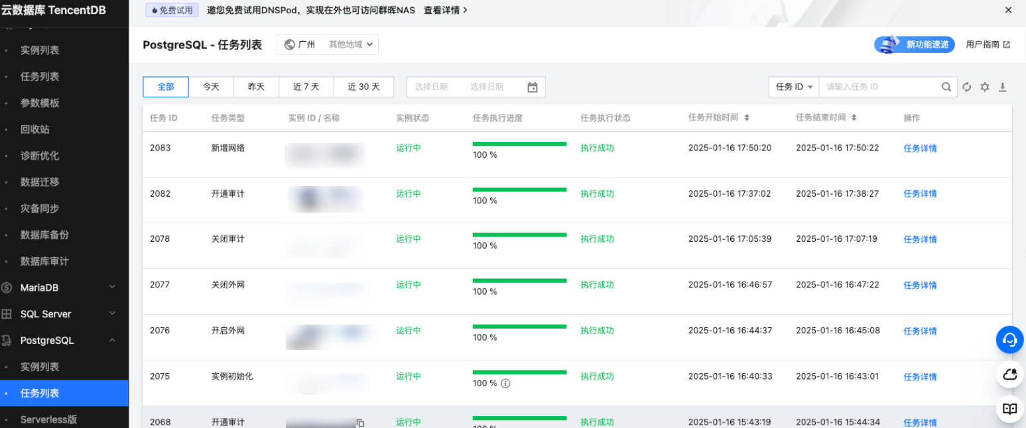Open 诊断优化 in the sidebar
This screenshot has height=428, width=1026.
tap(40, 156)
